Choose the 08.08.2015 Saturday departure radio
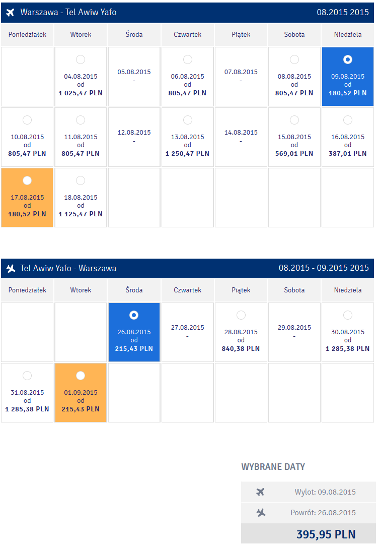 294,59
